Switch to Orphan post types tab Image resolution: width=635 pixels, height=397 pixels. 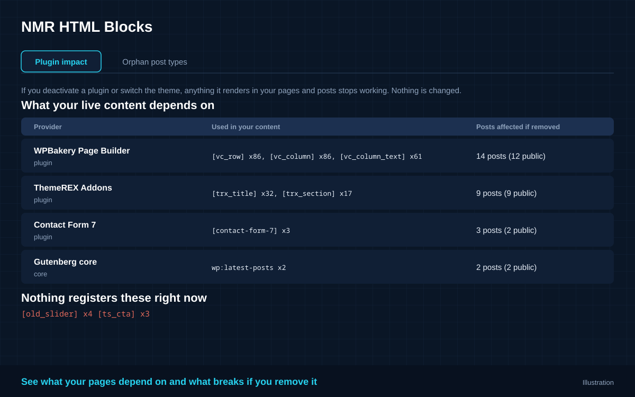pos(155,62)
